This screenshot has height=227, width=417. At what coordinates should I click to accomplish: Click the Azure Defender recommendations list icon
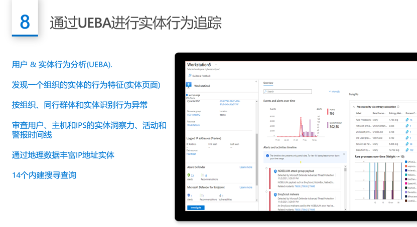tap(202, 175)
